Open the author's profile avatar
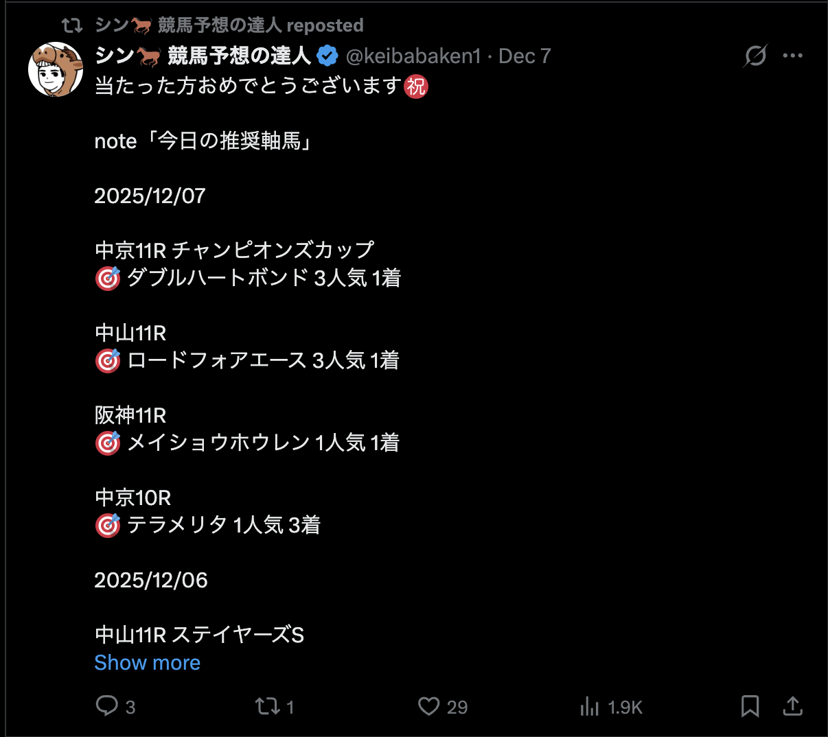Image resolution: width=828 pixels, height=737 pixels. pos(55,69)
